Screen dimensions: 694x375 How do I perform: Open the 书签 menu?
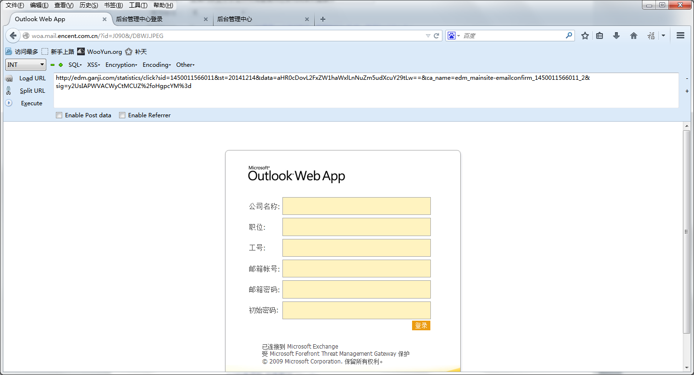(x=114, y=5)
